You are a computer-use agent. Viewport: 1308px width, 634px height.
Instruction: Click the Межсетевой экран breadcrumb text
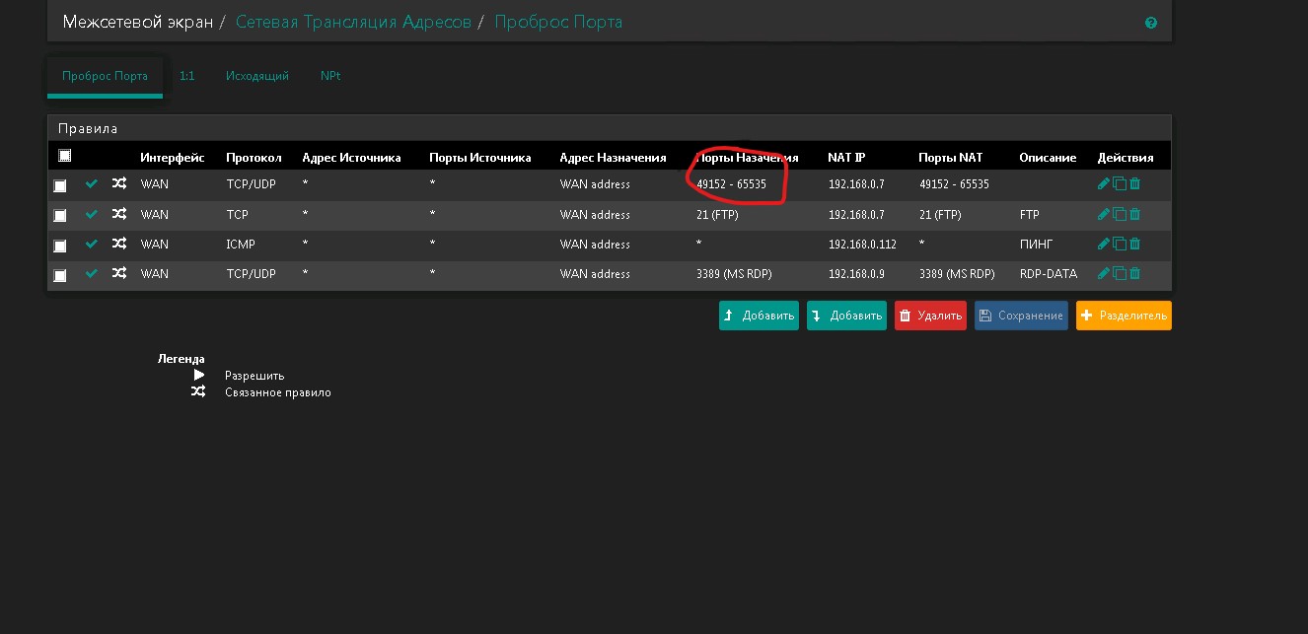[137, 22]
